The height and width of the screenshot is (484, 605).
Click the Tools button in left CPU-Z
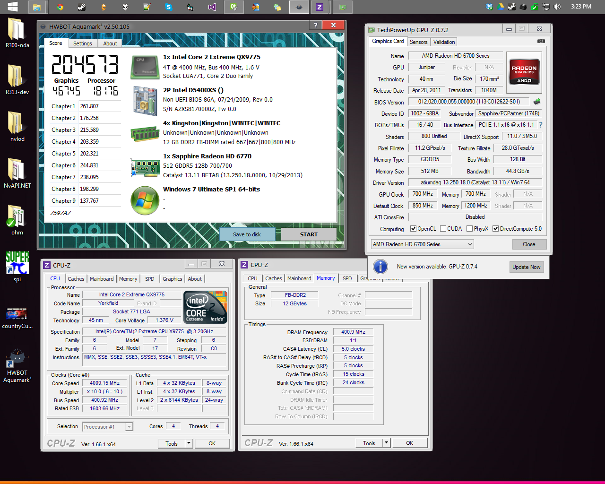click(172, 443)
